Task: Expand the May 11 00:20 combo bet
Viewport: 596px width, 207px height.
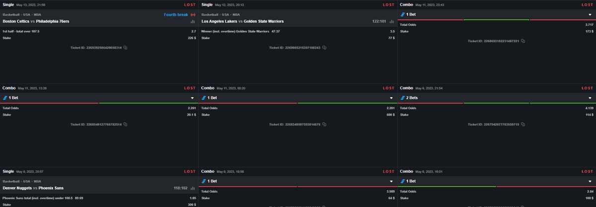Action: [x=391, y=98]
